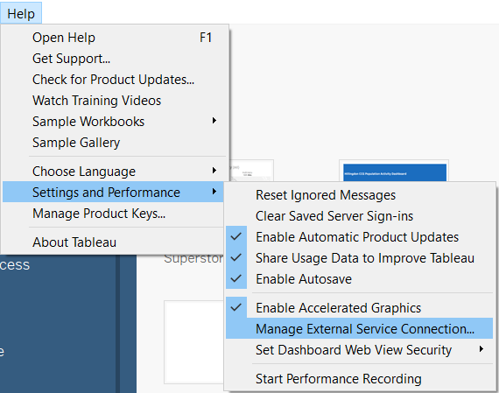Select Get Support... menu entry

(115, 59)
